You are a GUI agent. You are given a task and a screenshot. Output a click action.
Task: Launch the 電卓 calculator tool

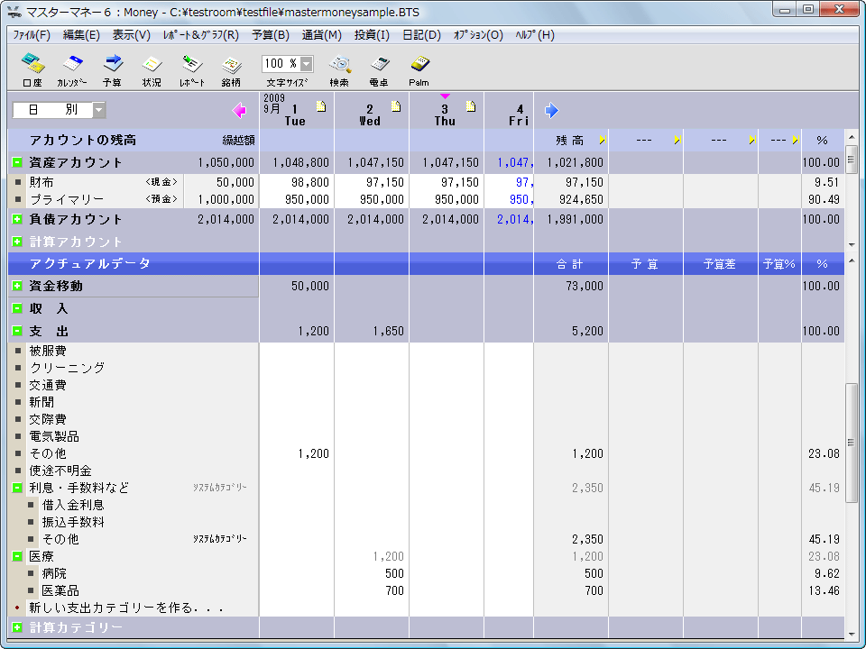[379, 70]
